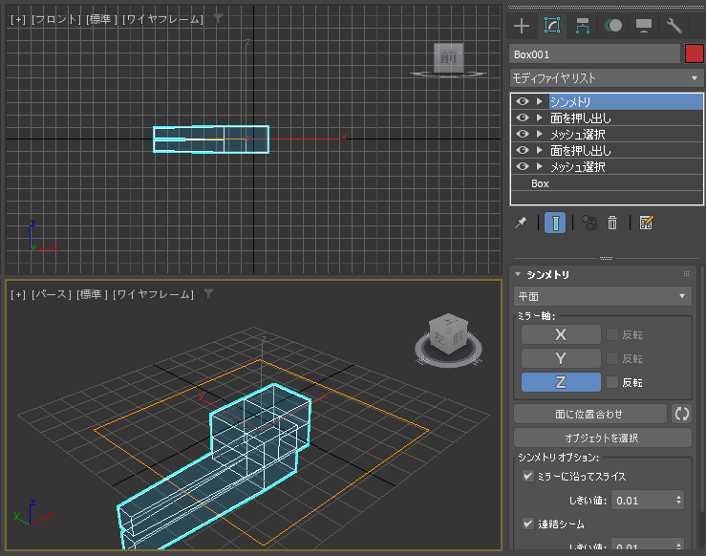Set mirror axis to X
706x556 pixels.
[x=561, y=334]
